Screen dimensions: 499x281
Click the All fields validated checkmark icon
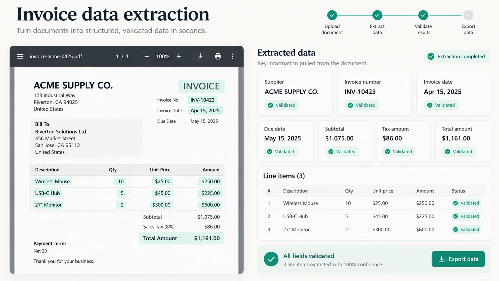pos(271,259)
